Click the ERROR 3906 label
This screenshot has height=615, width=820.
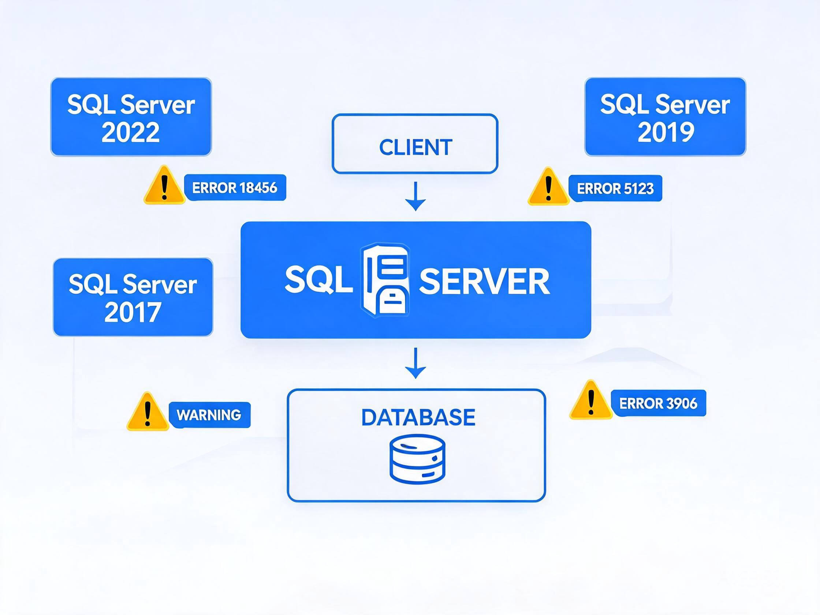tap(658, 403)
